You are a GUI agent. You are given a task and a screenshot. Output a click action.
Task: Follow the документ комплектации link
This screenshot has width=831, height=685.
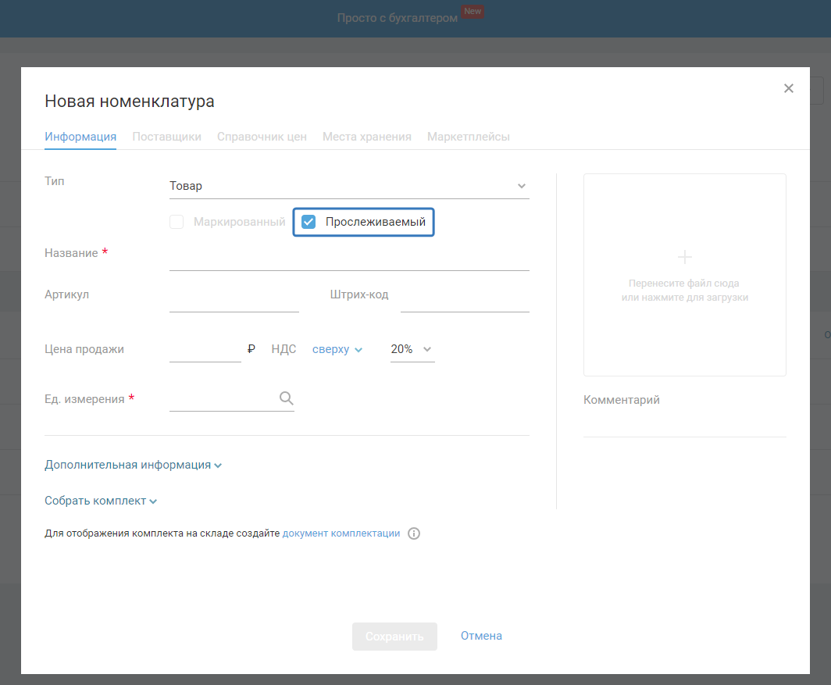[x=341, y=533]
